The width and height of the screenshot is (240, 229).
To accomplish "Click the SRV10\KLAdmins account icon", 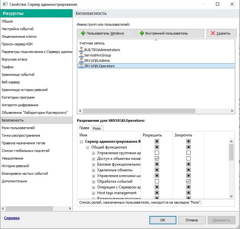I will click(81, 61).
